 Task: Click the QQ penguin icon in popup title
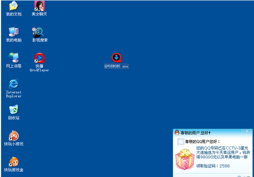pyautogui.click(x=177, y=132)
